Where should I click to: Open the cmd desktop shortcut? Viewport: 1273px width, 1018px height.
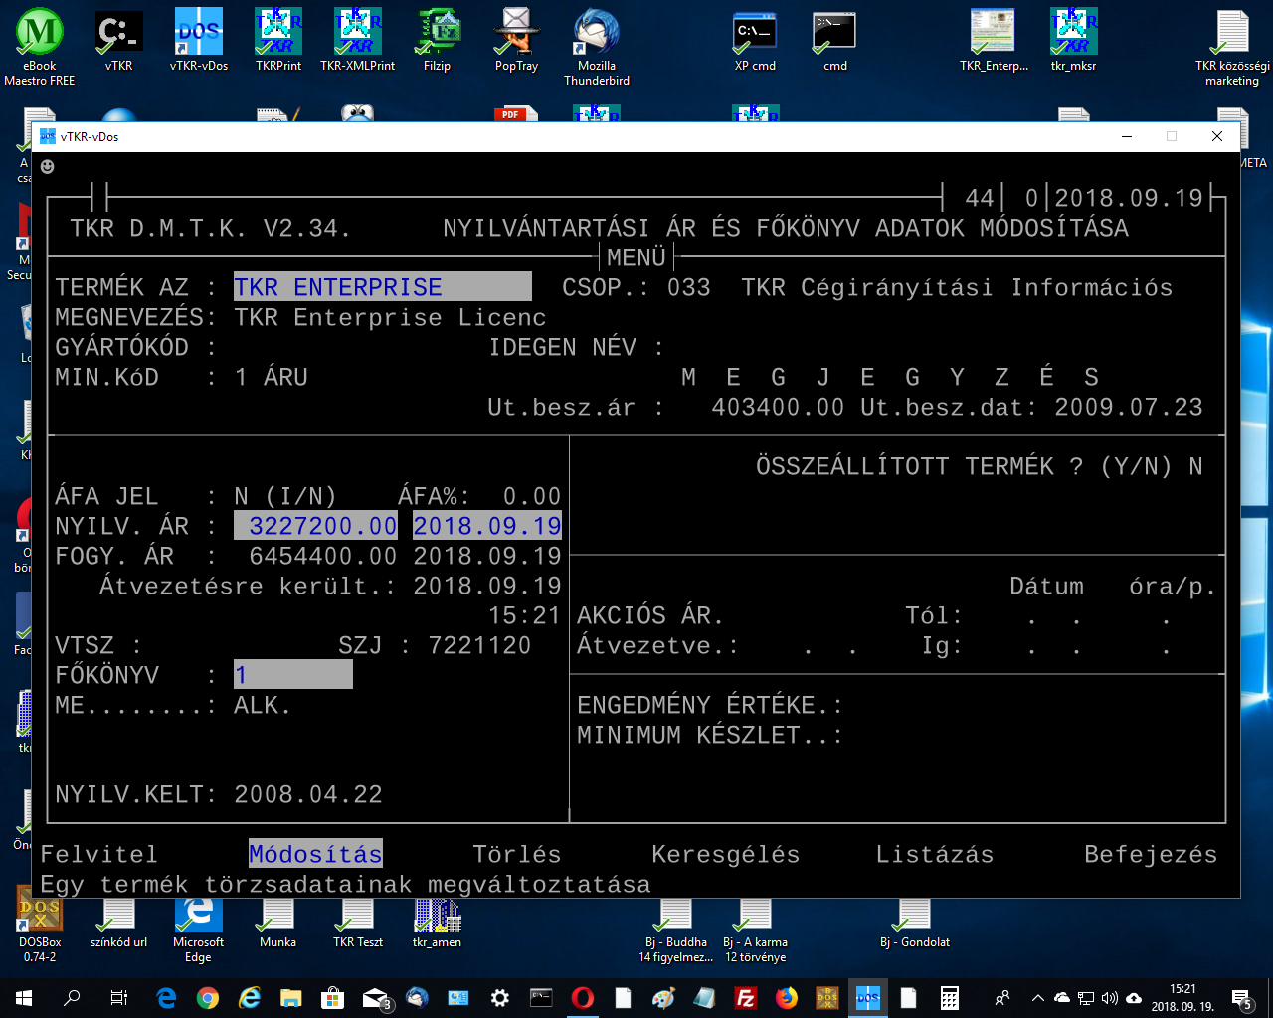pyautogui.click(x=835, y=40)
